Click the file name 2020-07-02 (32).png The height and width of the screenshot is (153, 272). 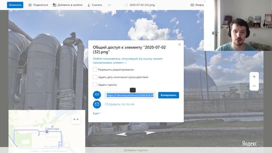(x=142, y=5)
